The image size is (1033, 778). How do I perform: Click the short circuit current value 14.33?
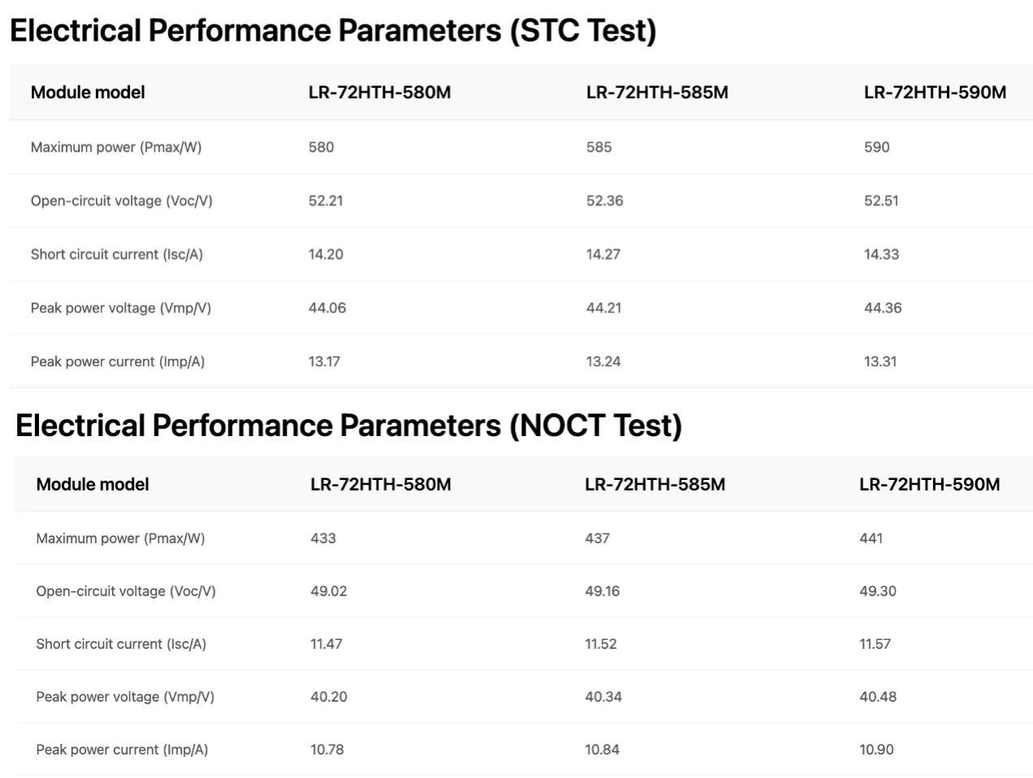pyautogui.click(x=881, y=254)
